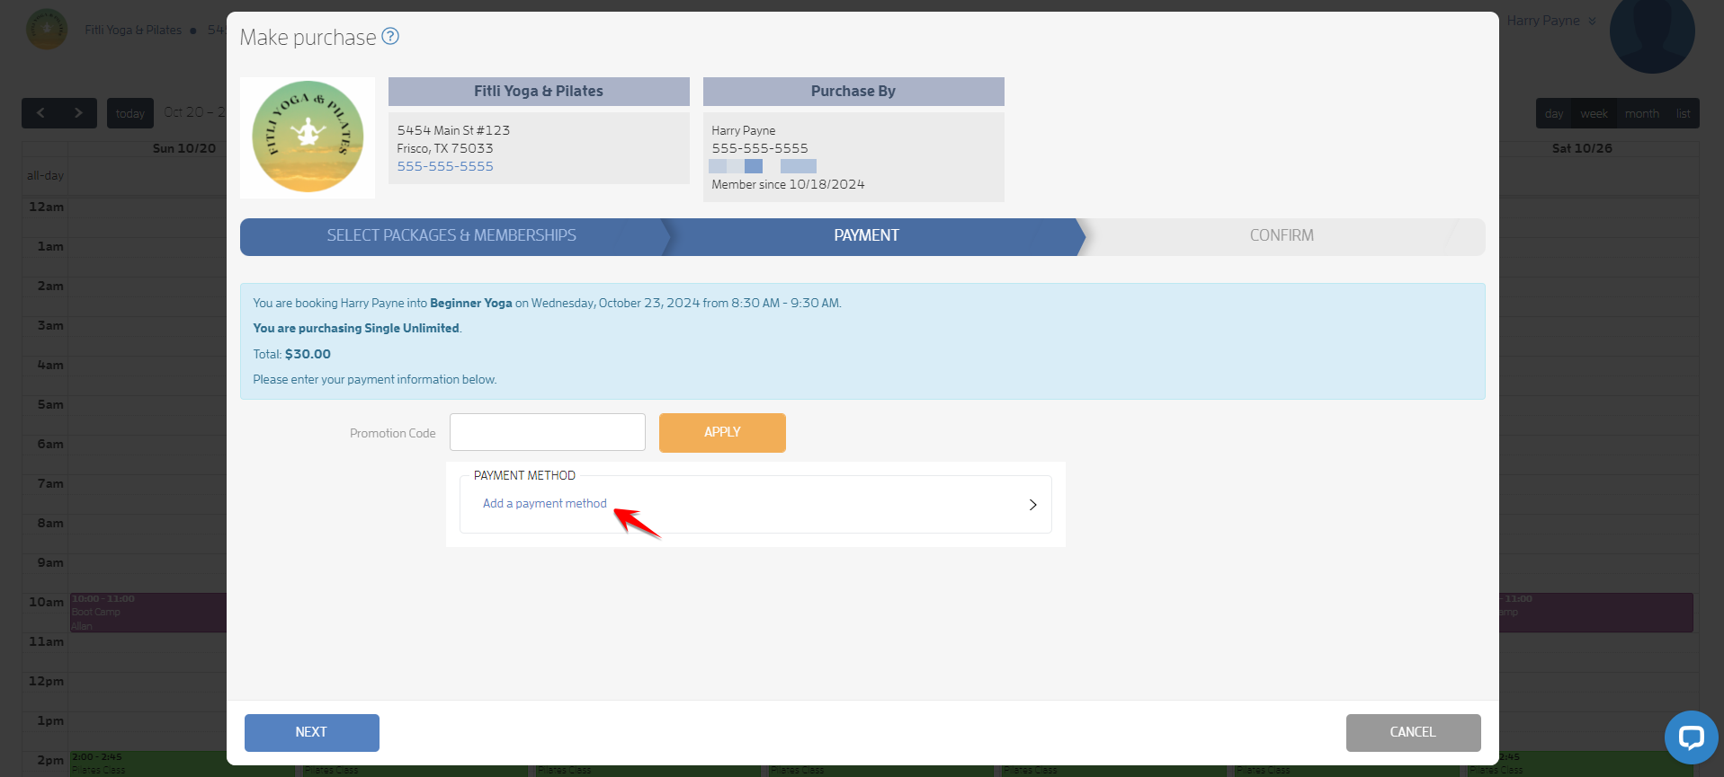1724x777 pixels.
Task: Click 'You are purchasing Single Unlimited' text
Action: (x=357, y=328)
